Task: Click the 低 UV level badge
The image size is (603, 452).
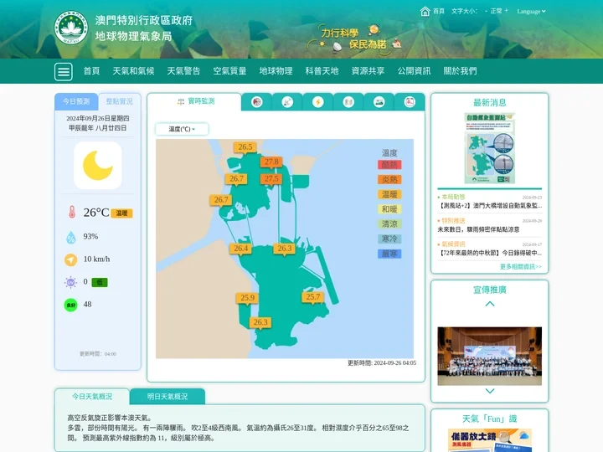Action: click(100, 283)
